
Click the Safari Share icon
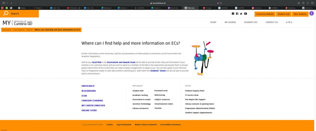pyautogui.click(x=303, y=3)
